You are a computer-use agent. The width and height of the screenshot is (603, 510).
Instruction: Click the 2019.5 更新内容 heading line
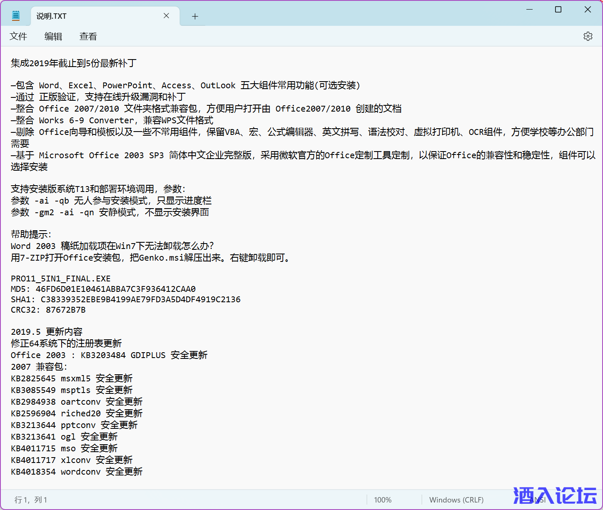[x=47, y=331]
